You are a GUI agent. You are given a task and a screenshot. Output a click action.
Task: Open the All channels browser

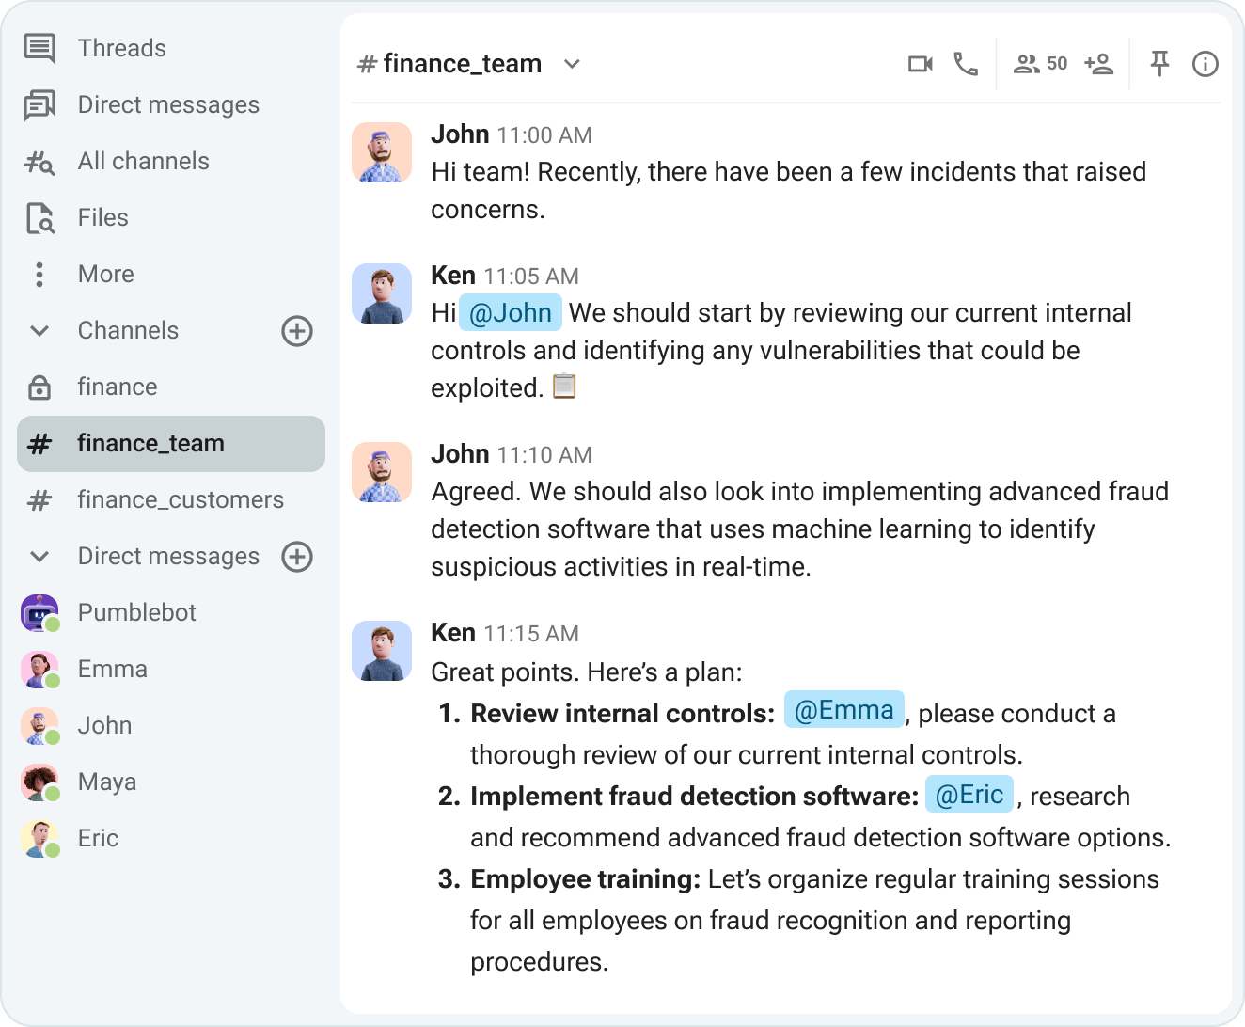click(143, 161)
